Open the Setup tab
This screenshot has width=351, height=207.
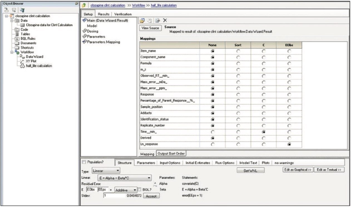(x=88, y=14)
